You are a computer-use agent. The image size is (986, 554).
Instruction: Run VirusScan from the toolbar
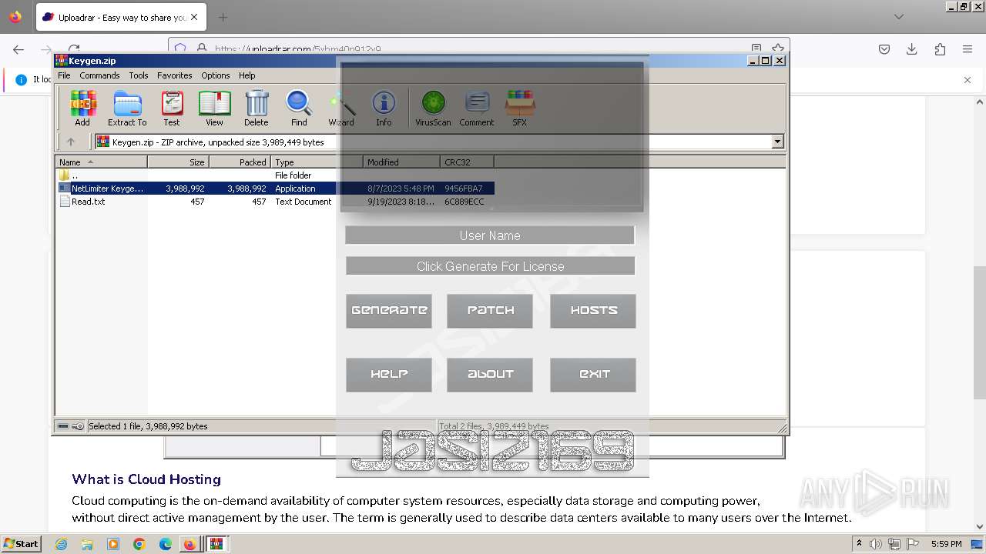[433, 108]
